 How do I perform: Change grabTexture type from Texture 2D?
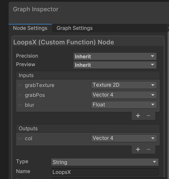[124, 85]
